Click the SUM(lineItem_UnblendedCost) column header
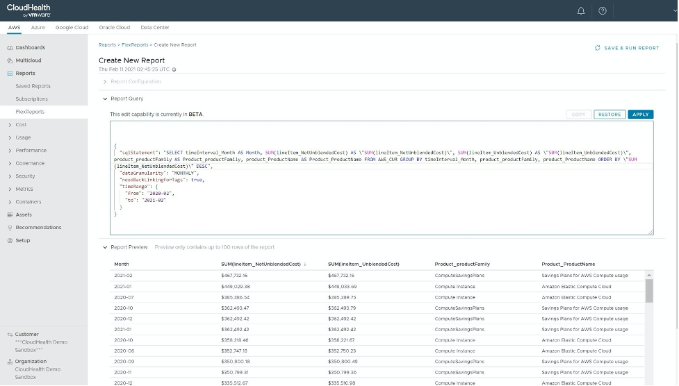Screen dimensions: 679x386 coord(363,265)
